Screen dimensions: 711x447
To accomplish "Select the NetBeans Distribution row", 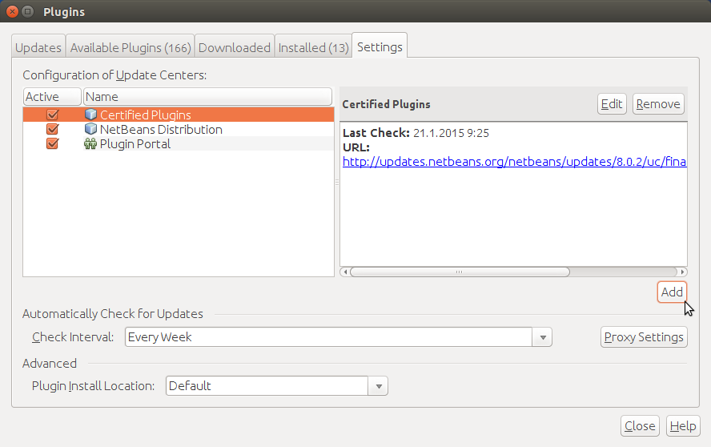I will [x=179, y=129].
